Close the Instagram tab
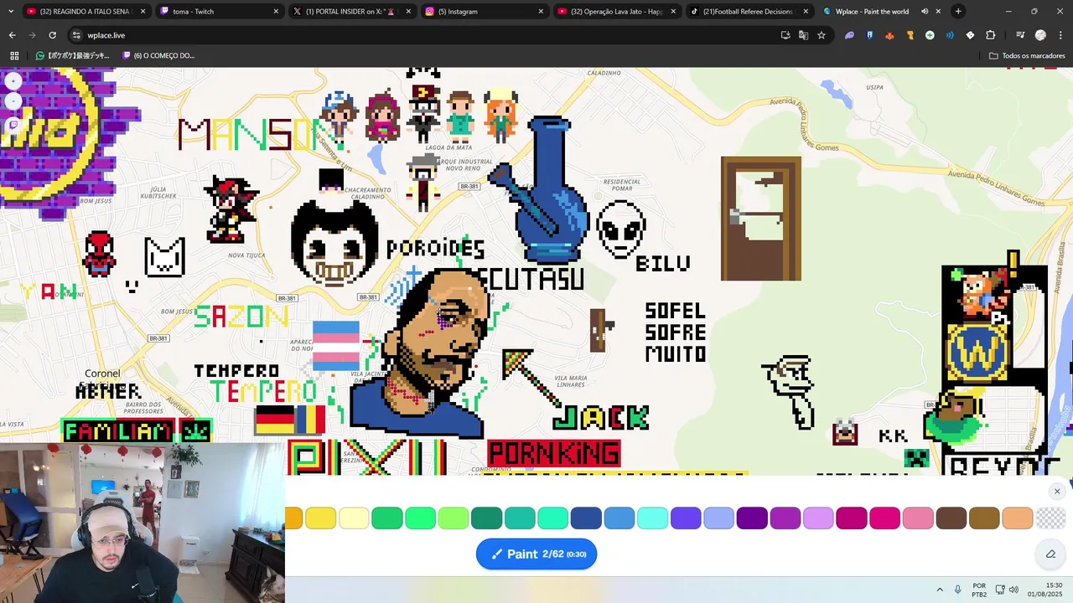This screenshot has width=1073, height=603. pos(541,11)
